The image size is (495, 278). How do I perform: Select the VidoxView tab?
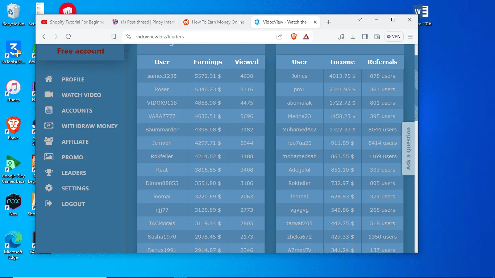[x=285, y=22]
